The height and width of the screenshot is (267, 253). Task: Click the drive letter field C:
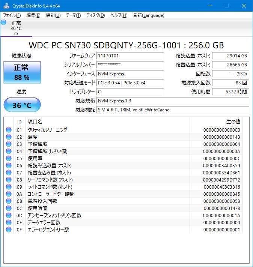[x=130, y=92]
